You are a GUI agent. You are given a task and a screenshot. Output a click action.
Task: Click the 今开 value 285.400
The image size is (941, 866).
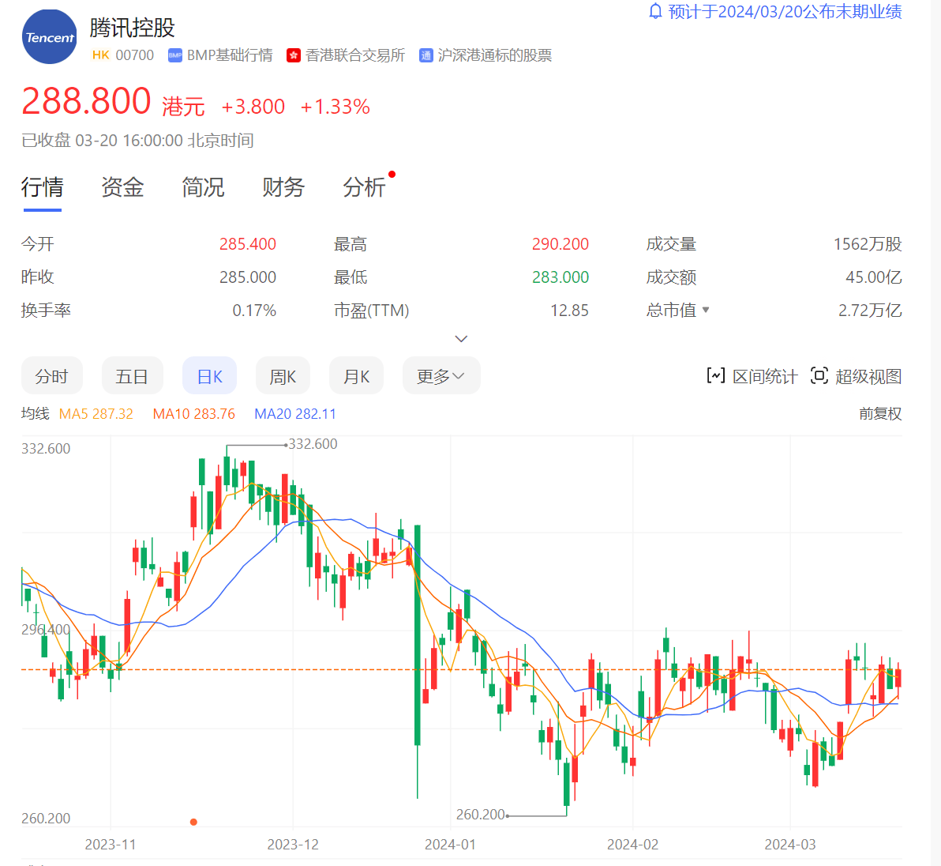(247, 244)
